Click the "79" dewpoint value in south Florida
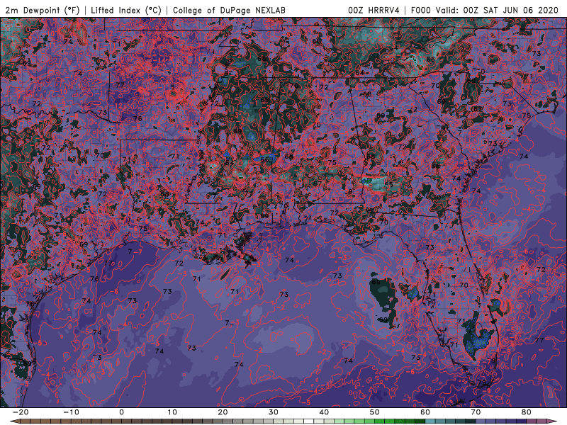The image size is (567, 425). pos(491,361)
